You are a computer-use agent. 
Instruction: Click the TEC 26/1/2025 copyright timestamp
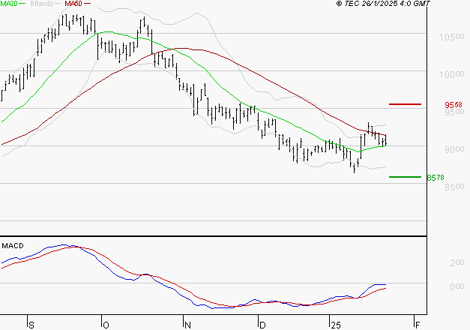point(383,4)
